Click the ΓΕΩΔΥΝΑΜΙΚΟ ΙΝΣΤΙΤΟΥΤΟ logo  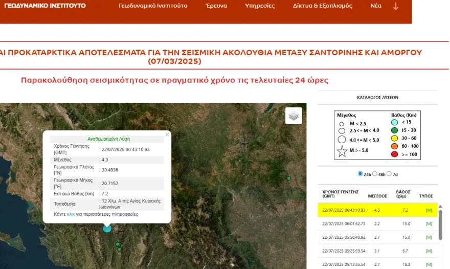45,6
